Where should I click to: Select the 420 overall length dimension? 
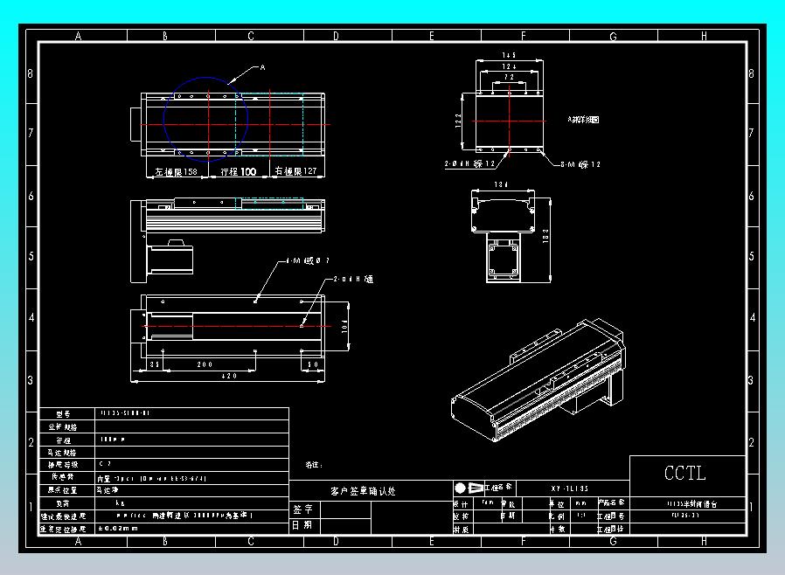click(x=229, y=376)
